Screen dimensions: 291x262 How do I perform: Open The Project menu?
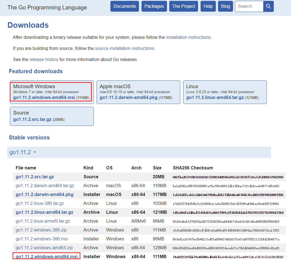(x=184, y=6)
